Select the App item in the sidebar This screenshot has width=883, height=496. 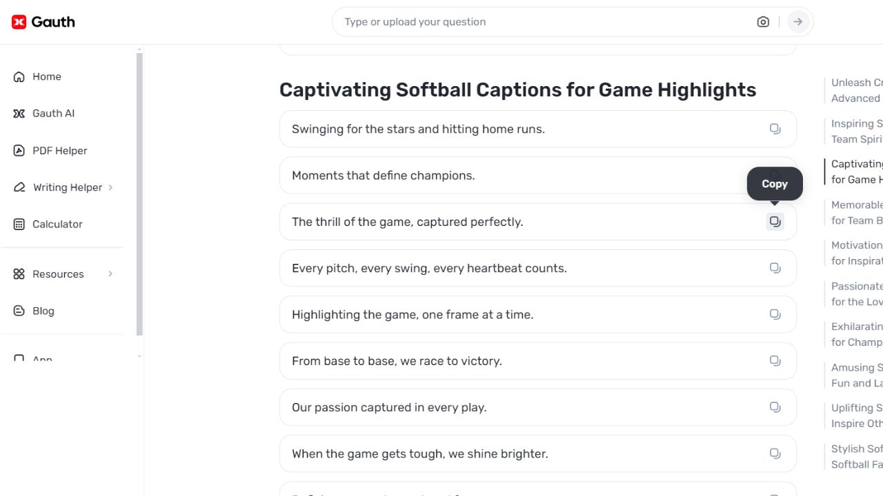click(x=41, y=357)
